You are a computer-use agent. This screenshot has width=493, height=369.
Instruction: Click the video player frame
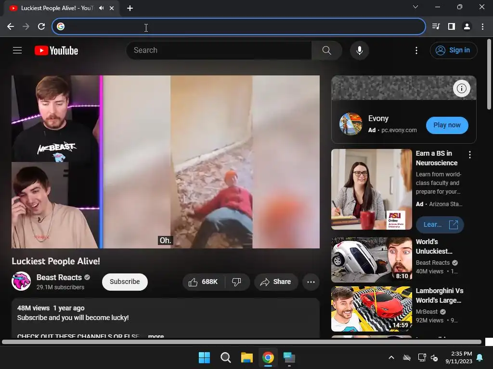(166, 161)
